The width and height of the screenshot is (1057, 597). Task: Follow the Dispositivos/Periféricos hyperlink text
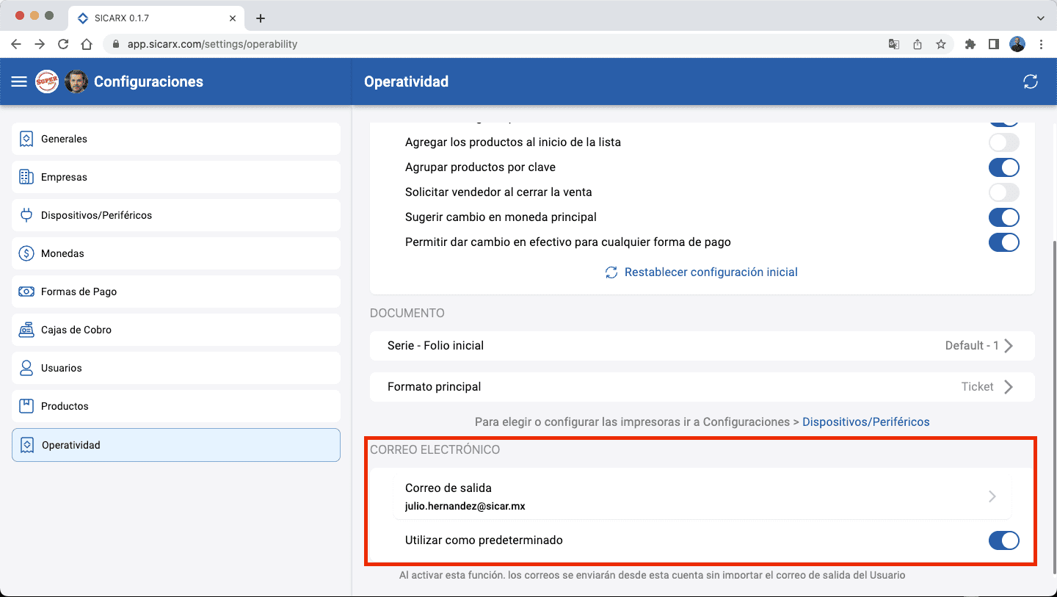(x=865, y=422)
